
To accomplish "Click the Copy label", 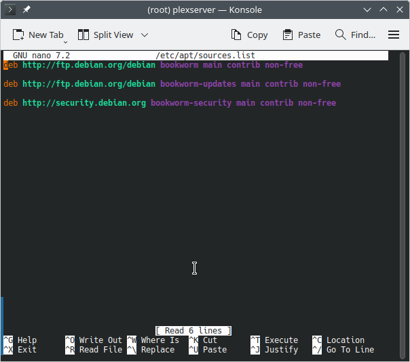I will click(257, 35).
